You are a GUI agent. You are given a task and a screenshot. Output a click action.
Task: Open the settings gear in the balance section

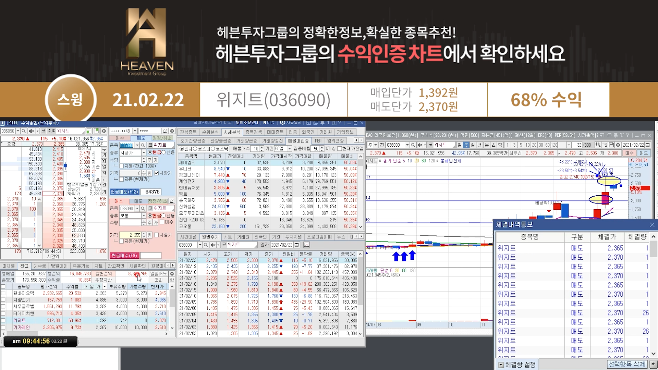pos(172,274)
